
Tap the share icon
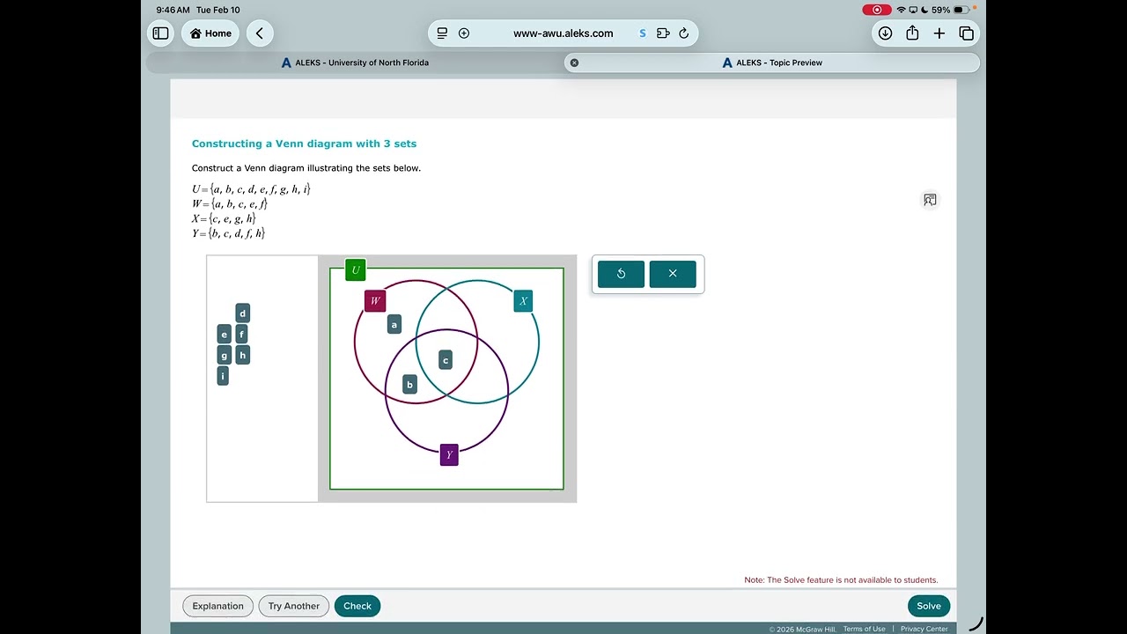tap(912, 33)
